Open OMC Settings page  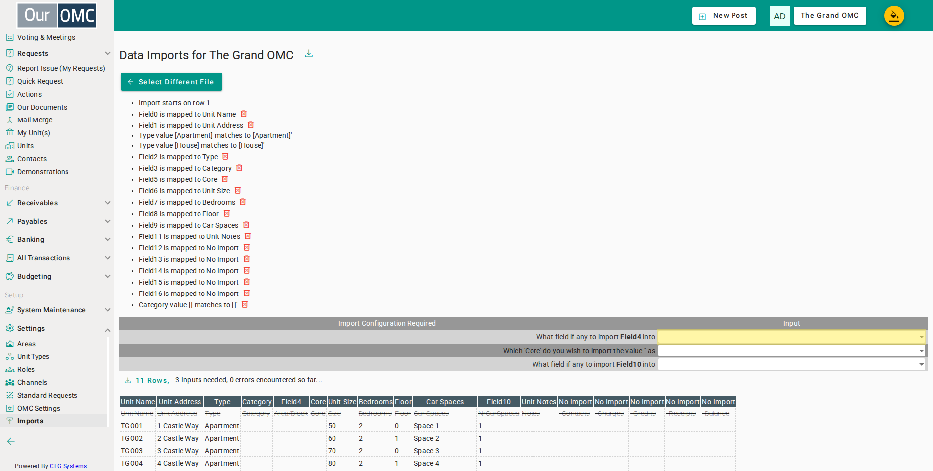click(38, 408)
